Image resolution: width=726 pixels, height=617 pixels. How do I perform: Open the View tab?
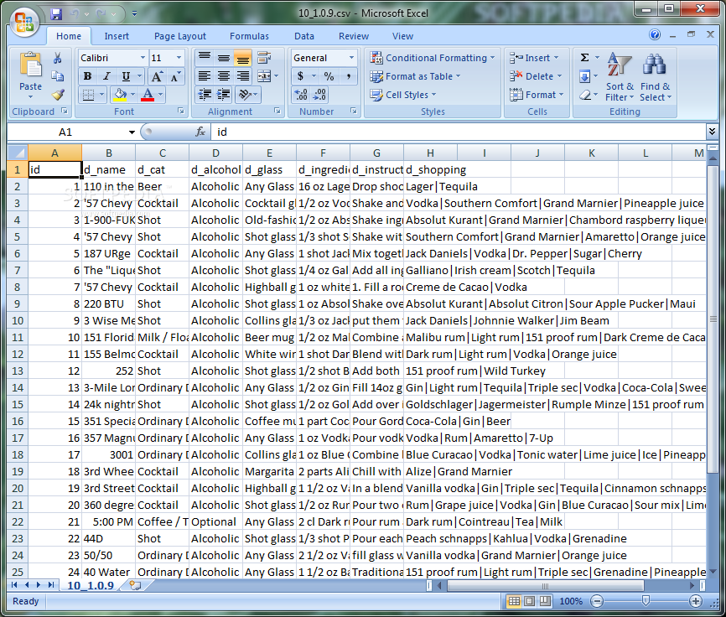coord(402,36)
